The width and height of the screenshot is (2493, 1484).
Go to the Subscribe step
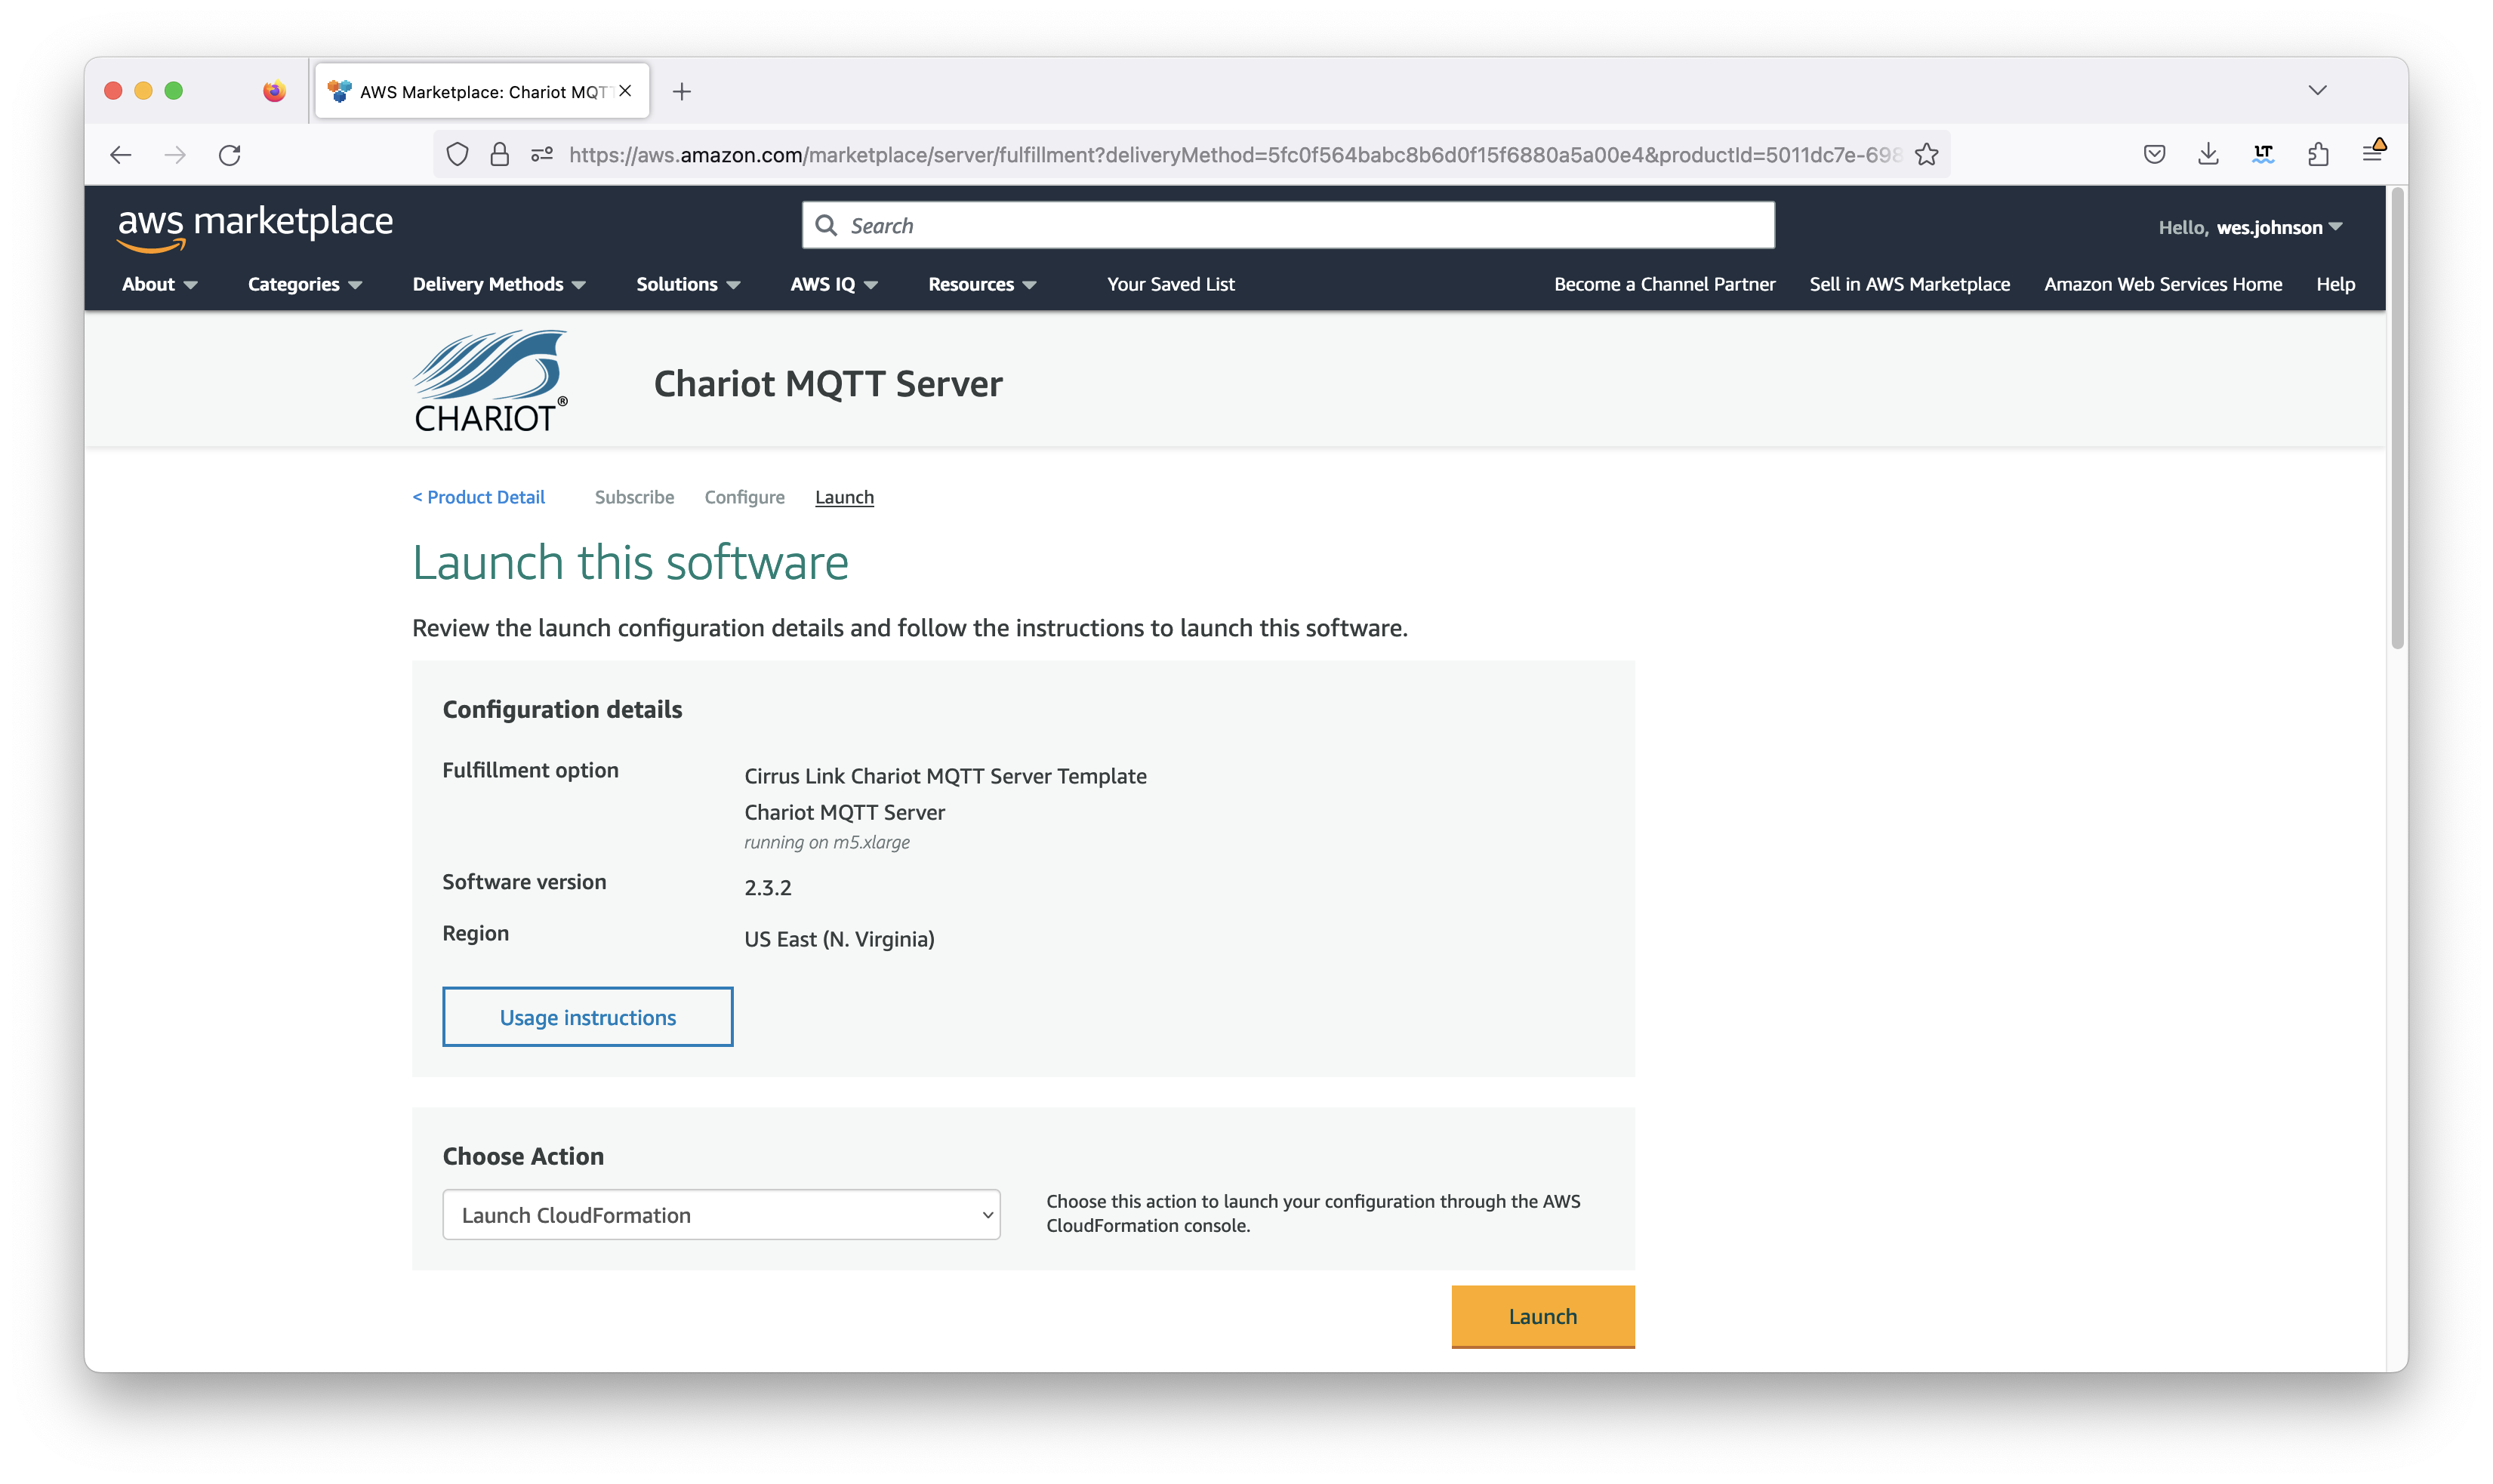[x=634, y=497]
